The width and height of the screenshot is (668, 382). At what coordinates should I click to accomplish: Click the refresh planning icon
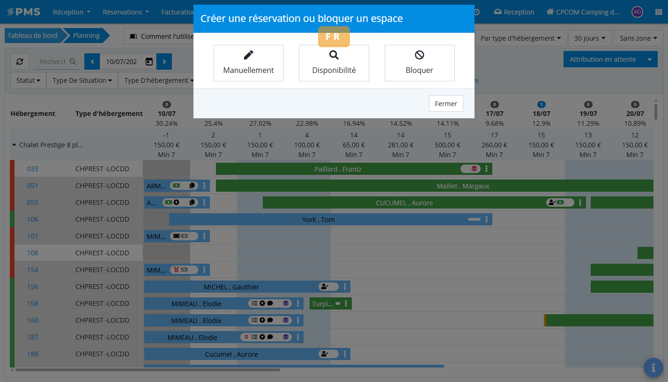20,61
